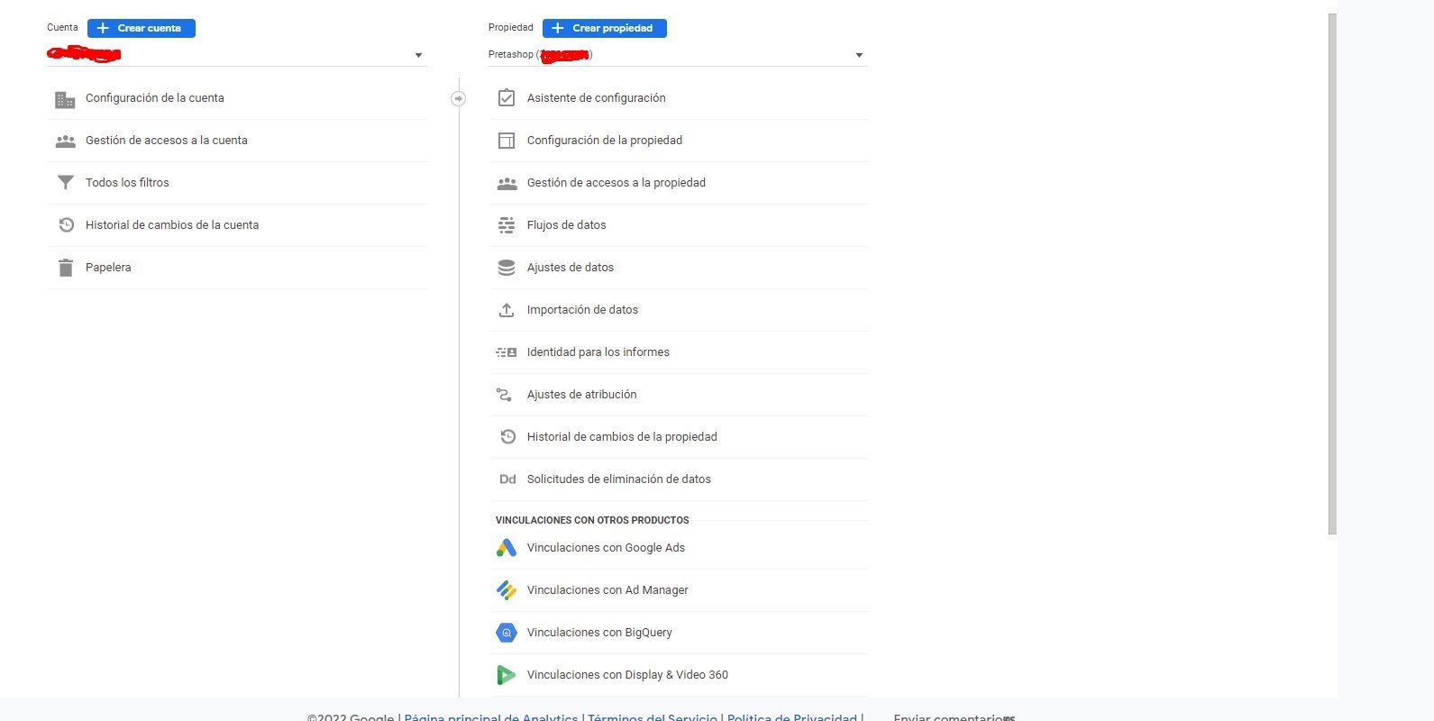
Task: Click the Ad Manager icon
Action: (x=507, y=590)
